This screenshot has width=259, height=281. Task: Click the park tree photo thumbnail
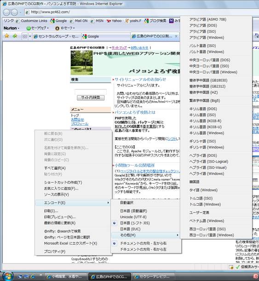[x=81, y=63]
